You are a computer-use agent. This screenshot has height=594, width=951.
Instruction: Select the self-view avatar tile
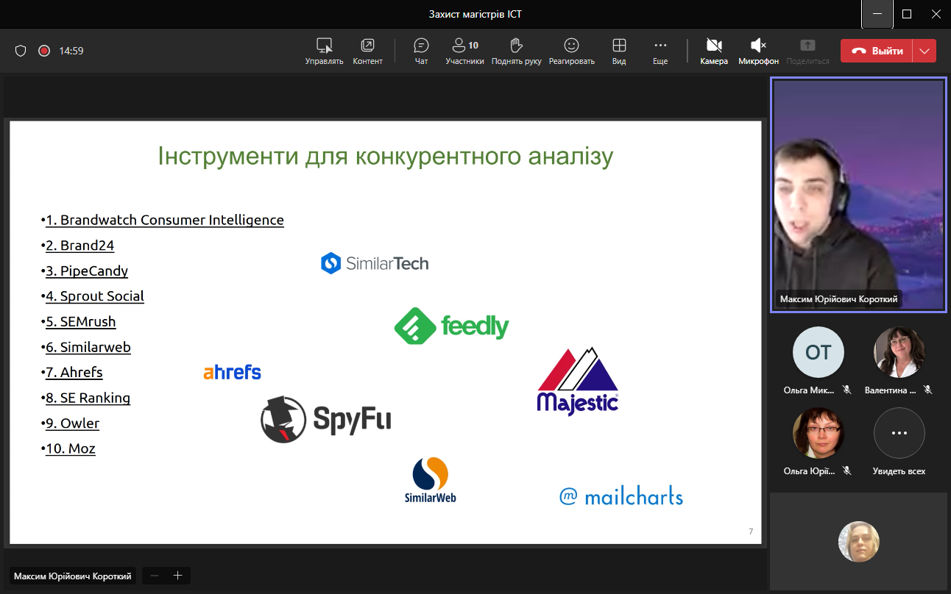859,542
